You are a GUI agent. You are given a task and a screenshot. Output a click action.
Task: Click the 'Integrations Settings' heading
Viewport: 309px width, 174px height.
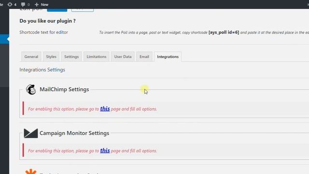42,70
